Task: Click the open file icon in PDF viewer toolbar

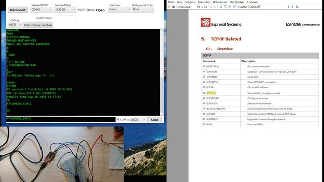Action: point(169,7)
